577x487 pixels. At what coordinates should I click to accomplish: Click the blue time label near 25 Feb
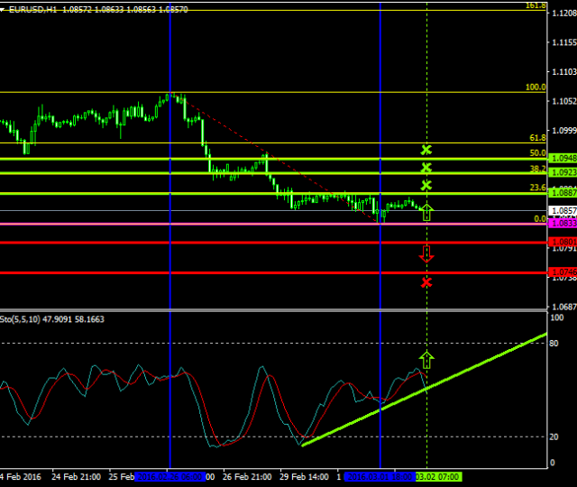[x=169, y=476]
